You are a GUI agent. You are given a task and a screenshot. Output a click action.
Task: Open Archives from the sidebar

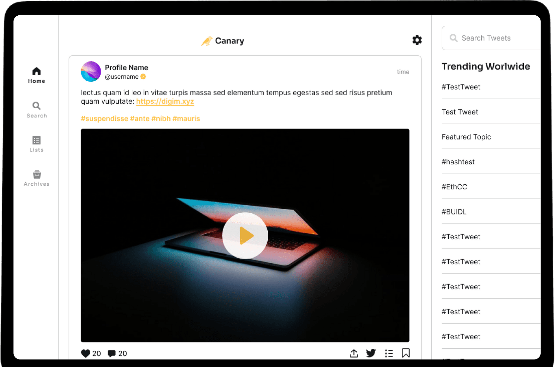tap(36, 177)
